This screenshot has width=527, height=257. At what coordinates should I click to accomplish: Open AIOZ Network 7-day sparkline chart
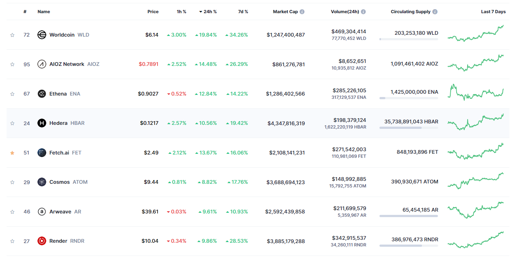(x=476, y=63)
